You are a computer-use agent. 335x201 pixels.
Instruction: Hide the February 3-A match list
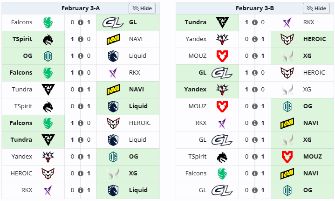[x=142, y=8]
